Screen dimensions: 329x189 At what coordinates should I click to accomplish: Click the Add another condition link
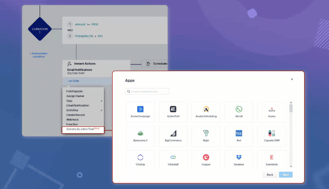click(x=39, y=55)
